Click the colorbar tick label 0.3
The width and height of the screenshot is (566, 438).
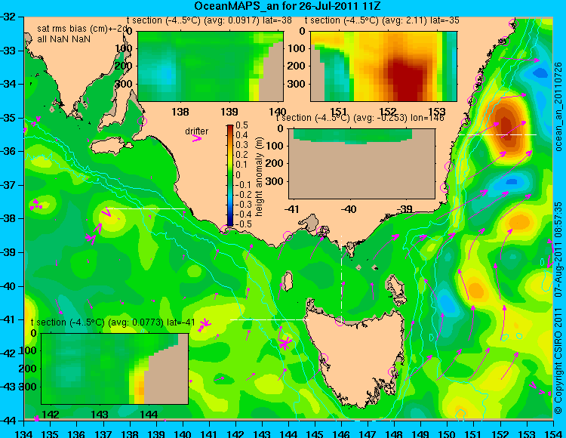[242, 145]
